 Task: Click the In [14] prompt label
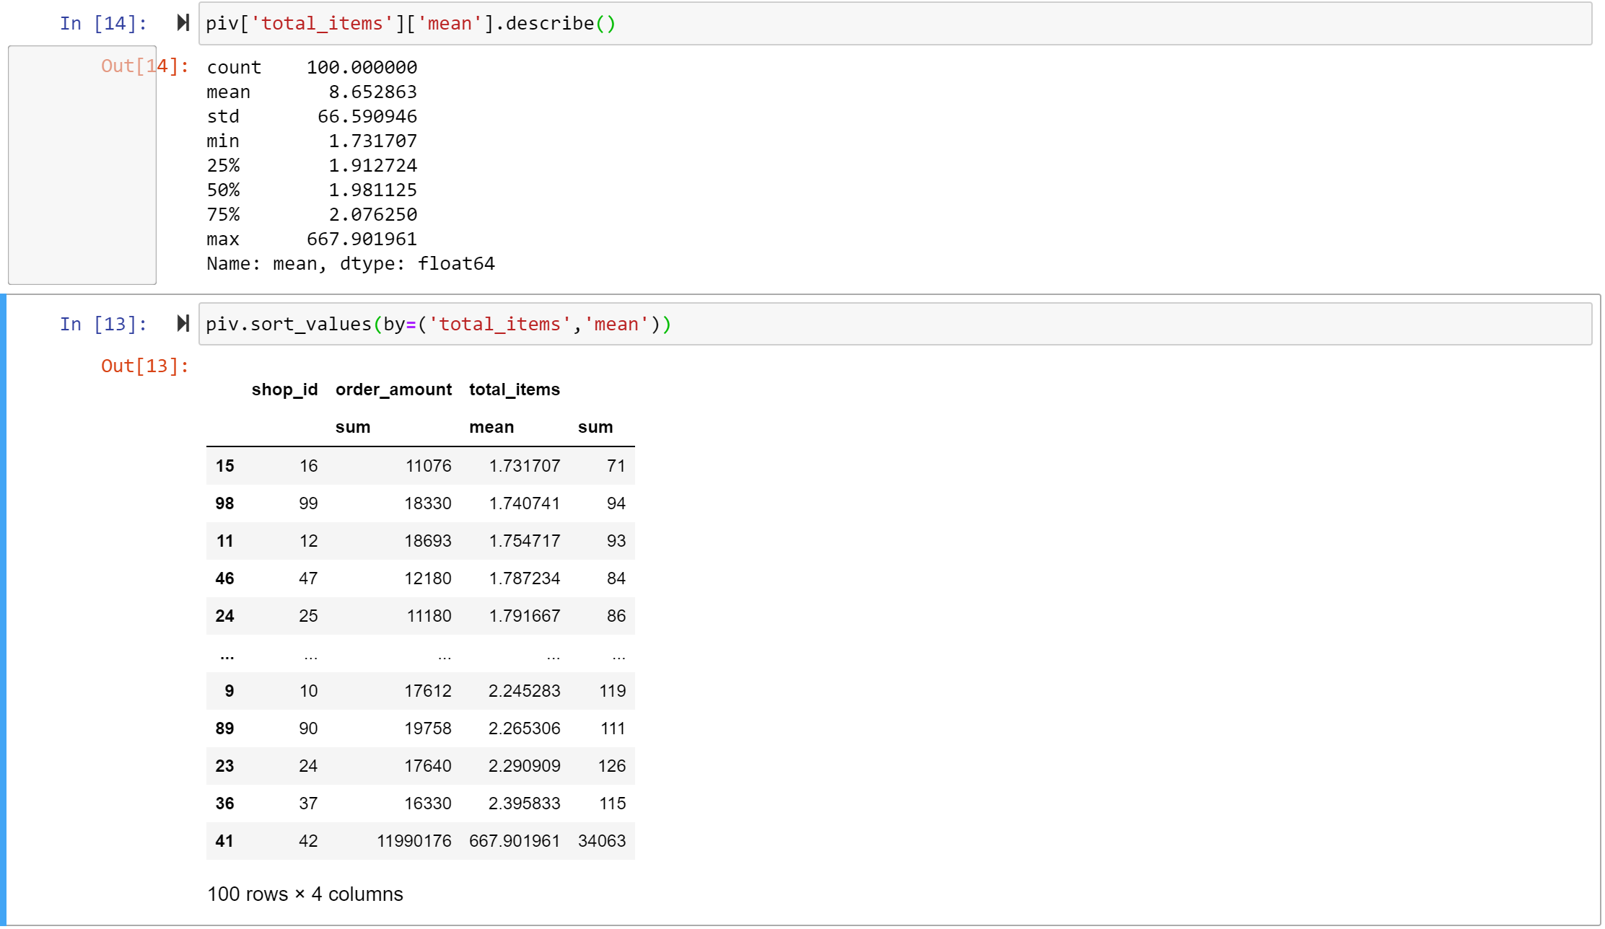(103, 24)
